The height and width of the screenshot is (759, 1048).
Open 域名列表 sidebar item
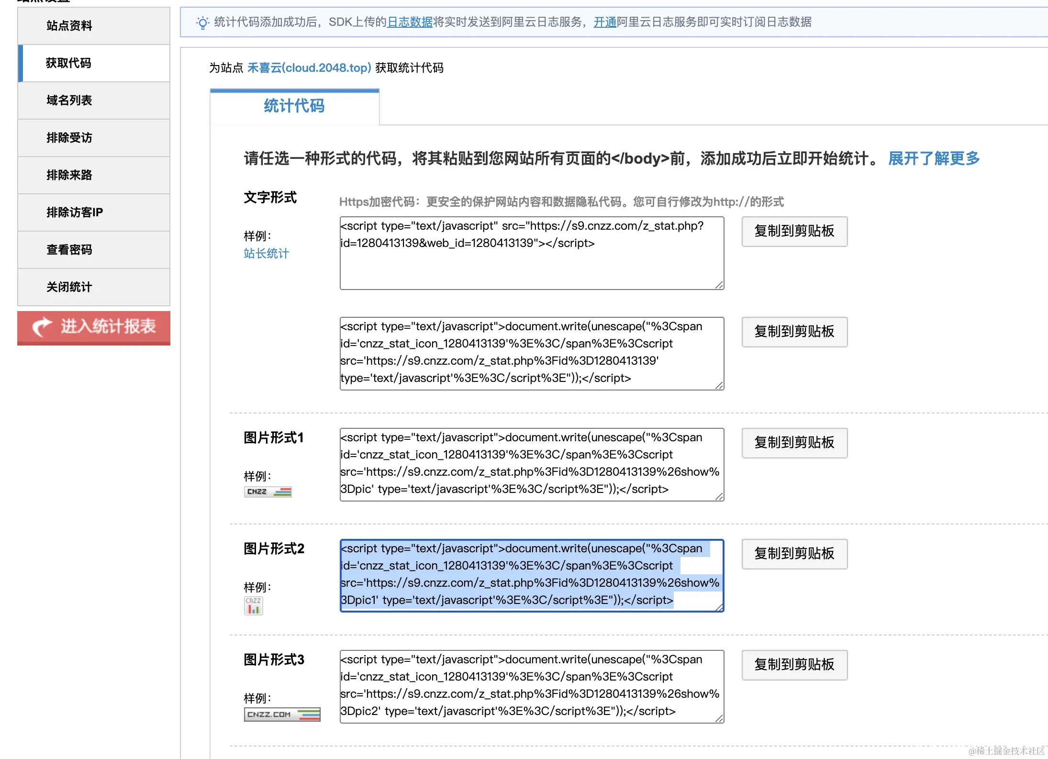(94, 100)
